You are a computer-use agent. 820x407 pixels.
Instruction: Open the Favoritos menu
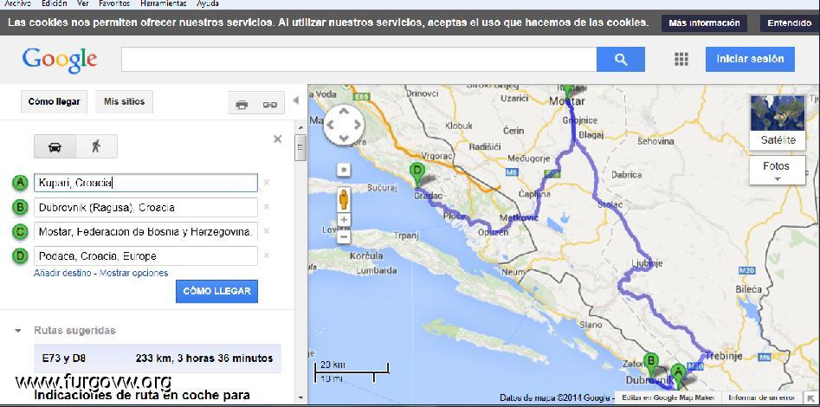point(114,3)
